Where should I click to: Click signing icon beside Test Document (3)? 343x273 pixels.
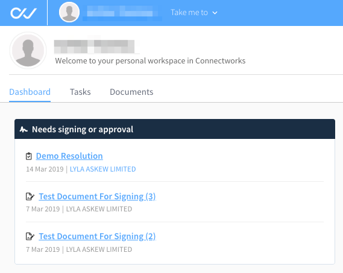(x=30, y=196)
